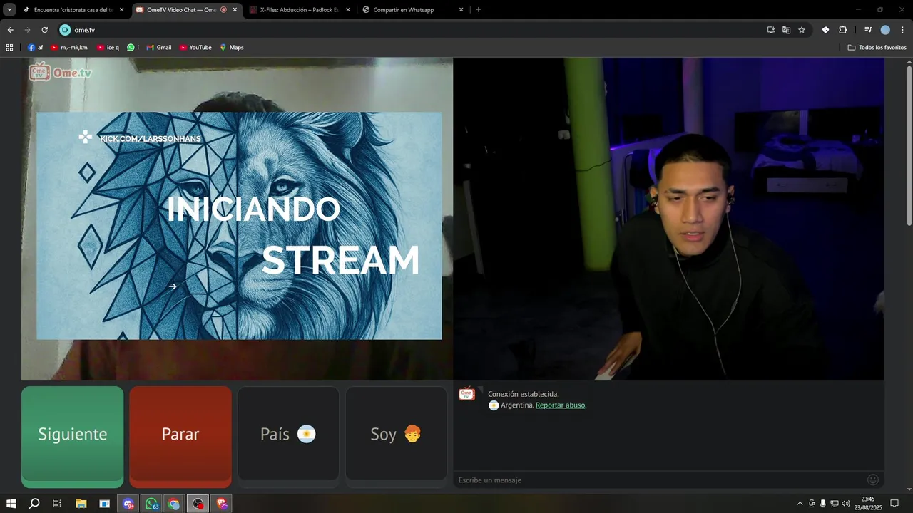Open the 'ice q' bookmark
The height and width of the screenshot is (513, 913).
click(x=108, y=48)
